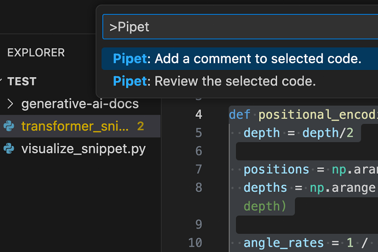
Task: Select the generative-ai-docs folder name
Action: [80, 104]
